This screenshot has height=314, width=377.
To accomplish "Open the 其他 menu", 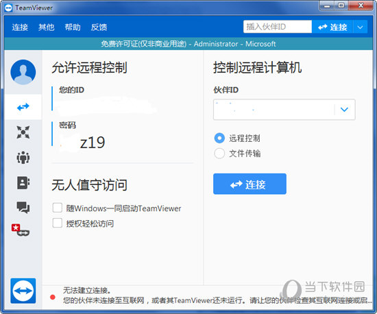I will [x=47, y=27].
